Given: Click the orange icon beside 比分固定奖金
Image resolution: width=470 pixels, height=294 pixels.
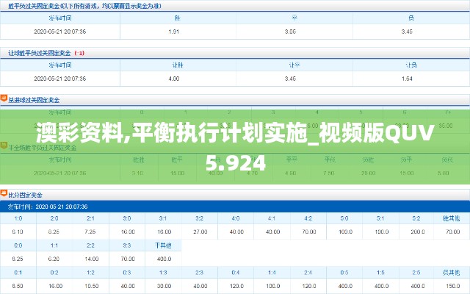Looking at the screenshot, I should (x=4, y=195).
